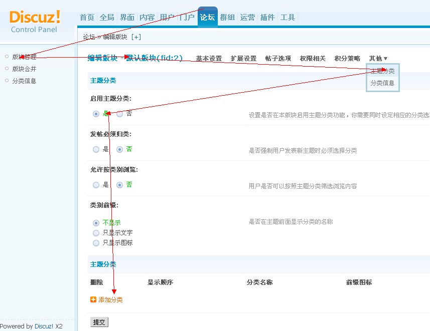The height and width of the screenshot is (331, 430).
Task: Open the 工具 top navigation tab
Action: pos(288,18)
